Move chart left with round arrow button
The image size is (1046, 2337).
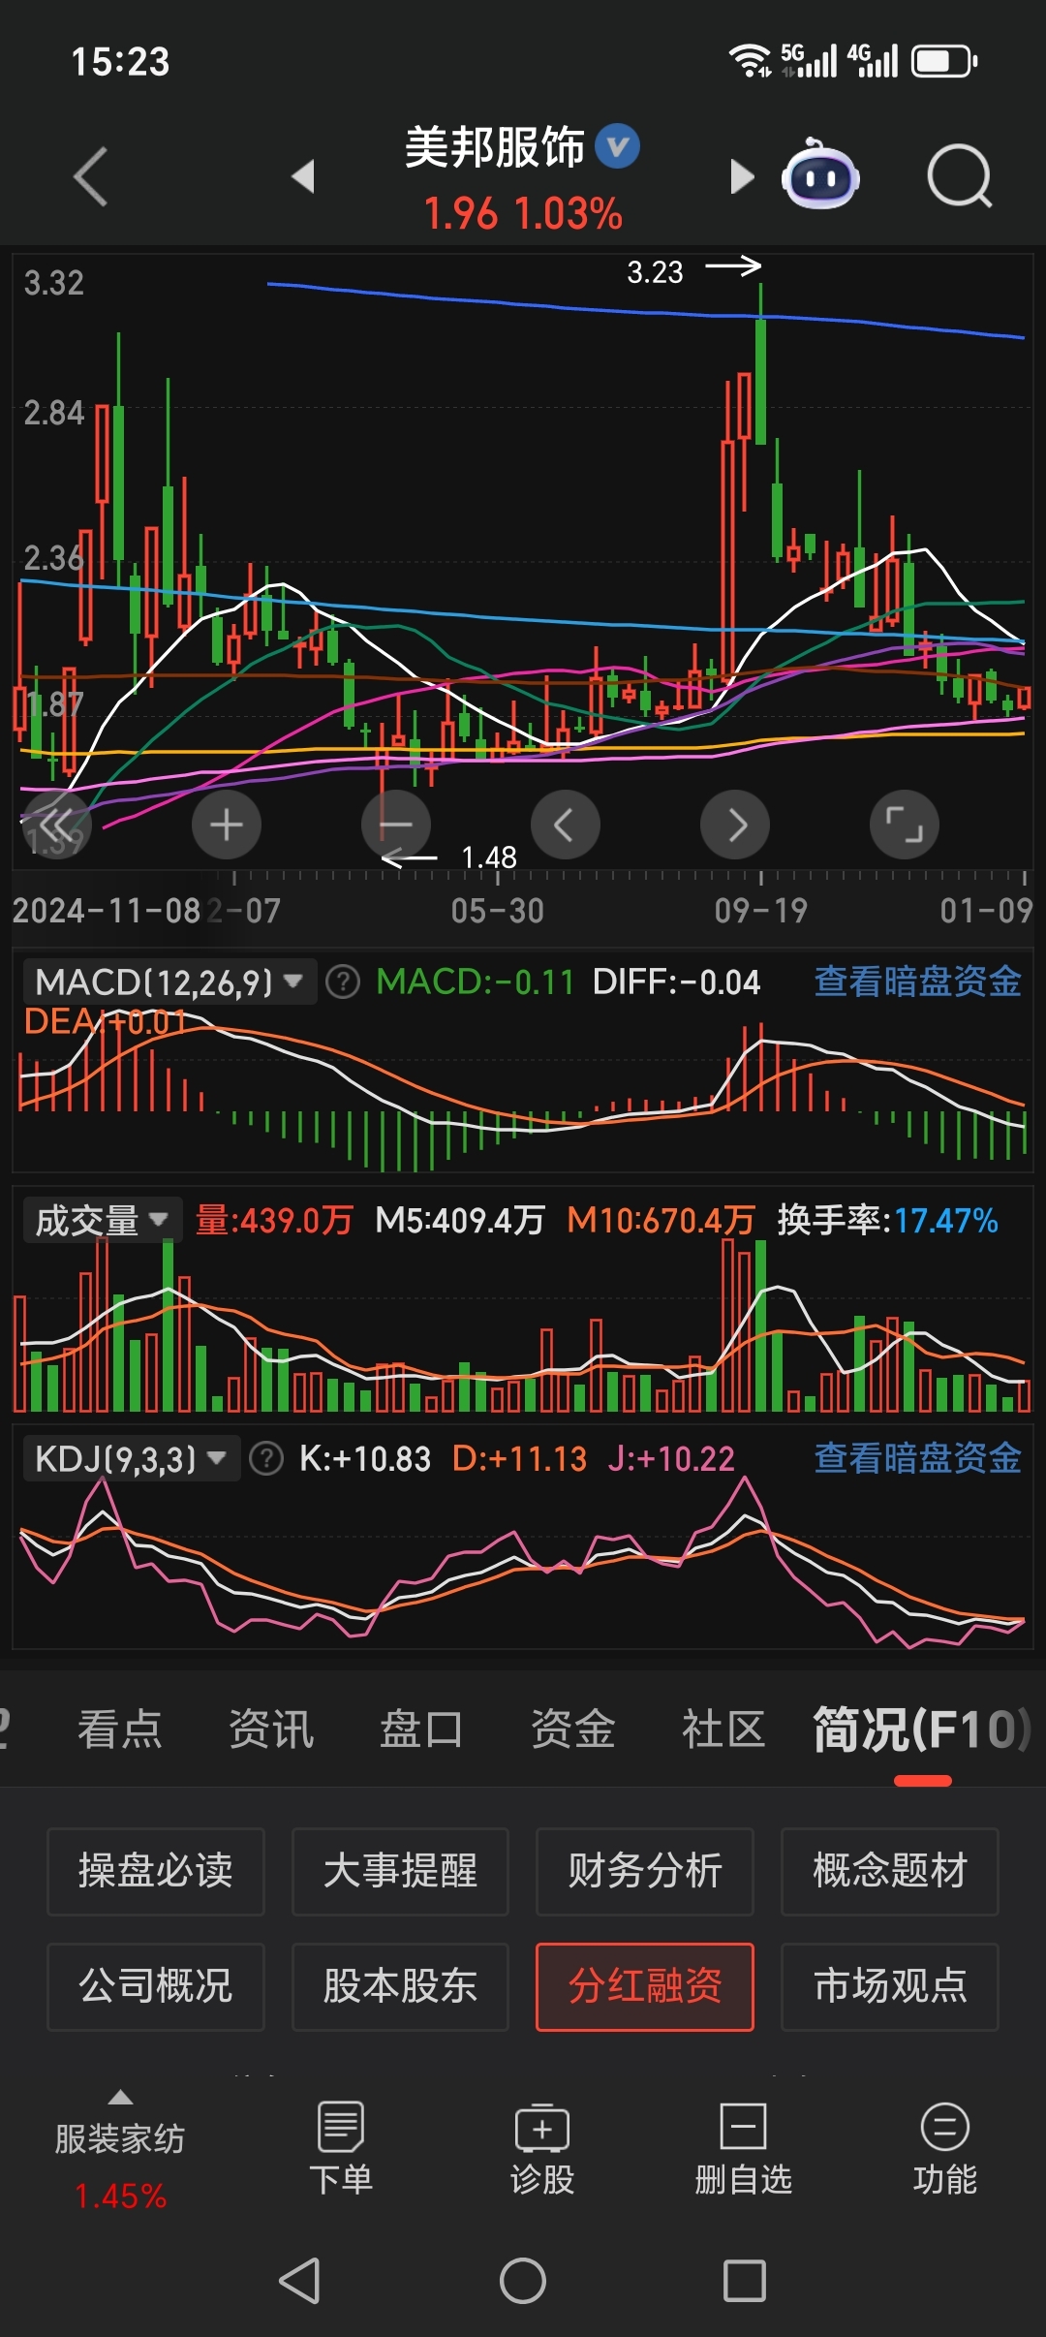pyautogui.click(x=565, y=825)
